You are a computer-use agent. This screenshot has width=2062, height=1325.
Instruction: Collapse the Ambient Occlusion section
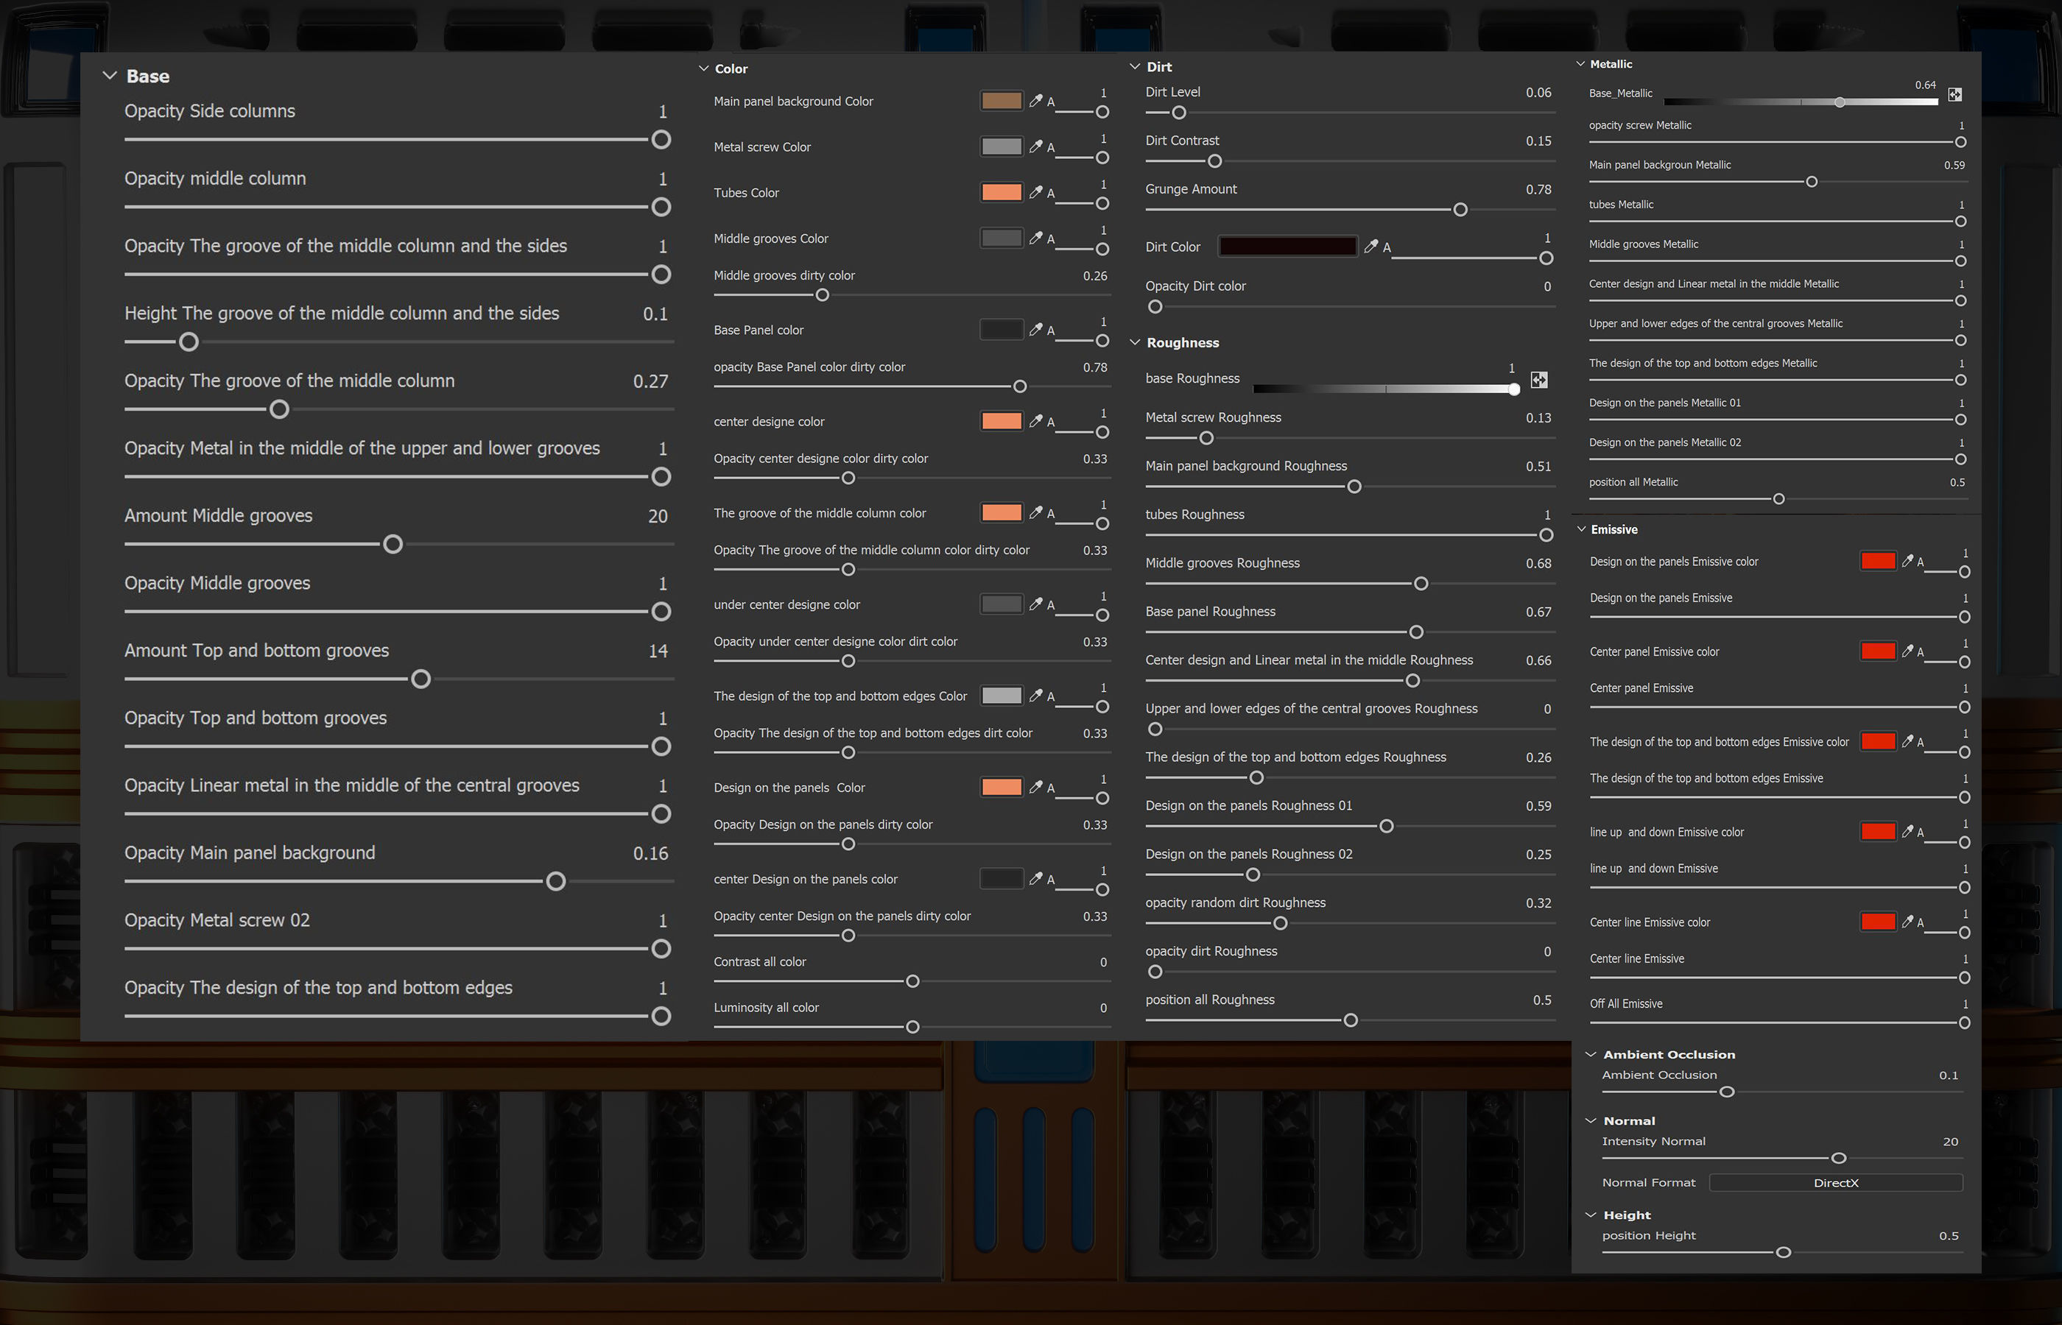[1591, 1054]
